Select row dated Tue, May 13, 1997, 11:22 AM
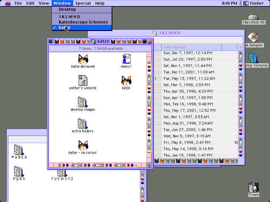The width and height of the screenshot is (270, 202). tap(196, 78)
